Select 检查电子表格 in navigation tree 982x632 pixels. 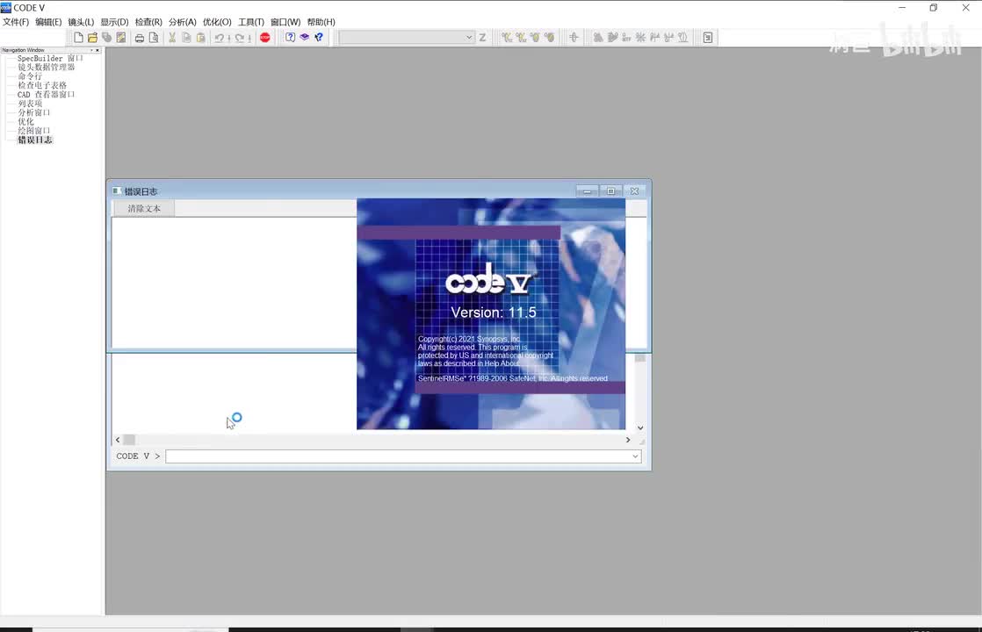pyautogui.click(x=42, y=85)
